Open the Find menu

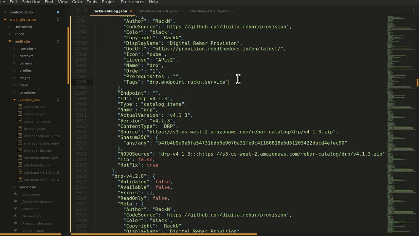point(49,2)
